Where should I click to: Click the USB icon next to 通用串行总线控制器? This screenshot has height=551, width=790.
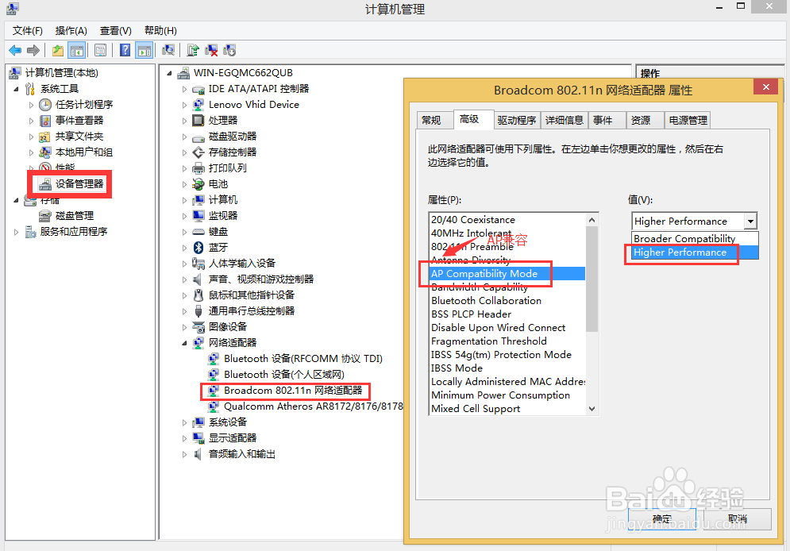point(198,310)
